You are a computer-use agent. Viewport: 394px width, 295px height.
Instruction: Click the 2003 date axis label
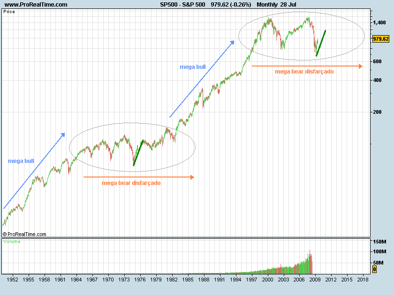(x=283, y=280)
